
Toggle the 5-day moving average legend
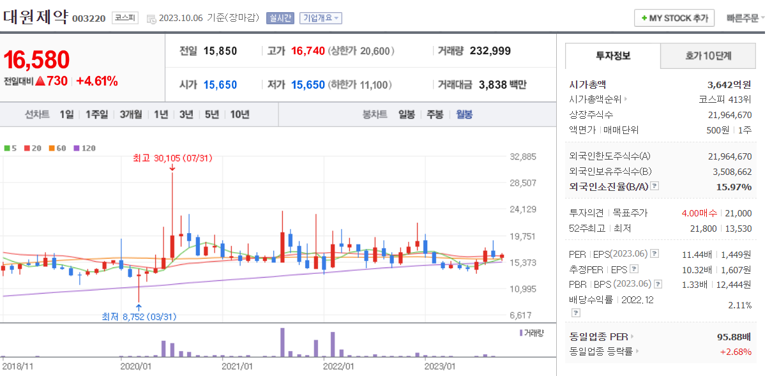pos(10,148)
